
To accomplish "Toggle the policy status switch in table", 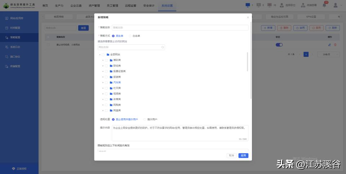I will (279, 45).
